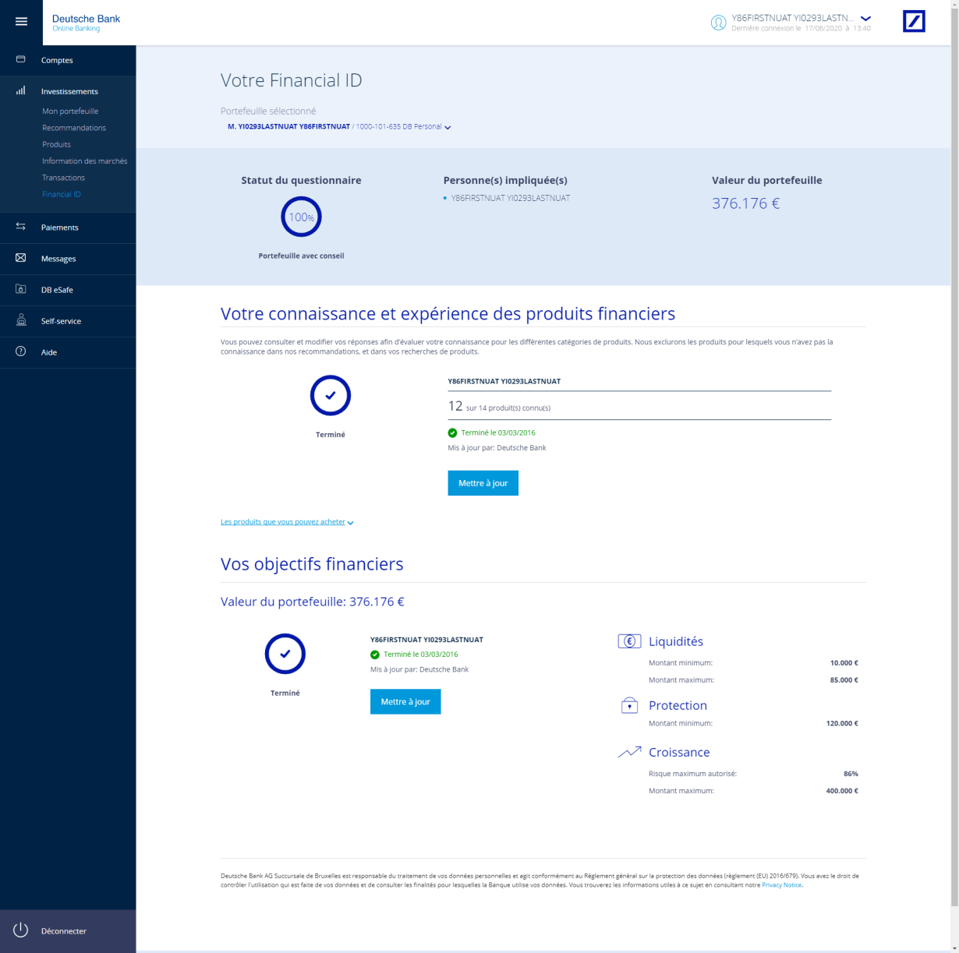Click Protection minimum amount 120.000 €

[842, 723]
